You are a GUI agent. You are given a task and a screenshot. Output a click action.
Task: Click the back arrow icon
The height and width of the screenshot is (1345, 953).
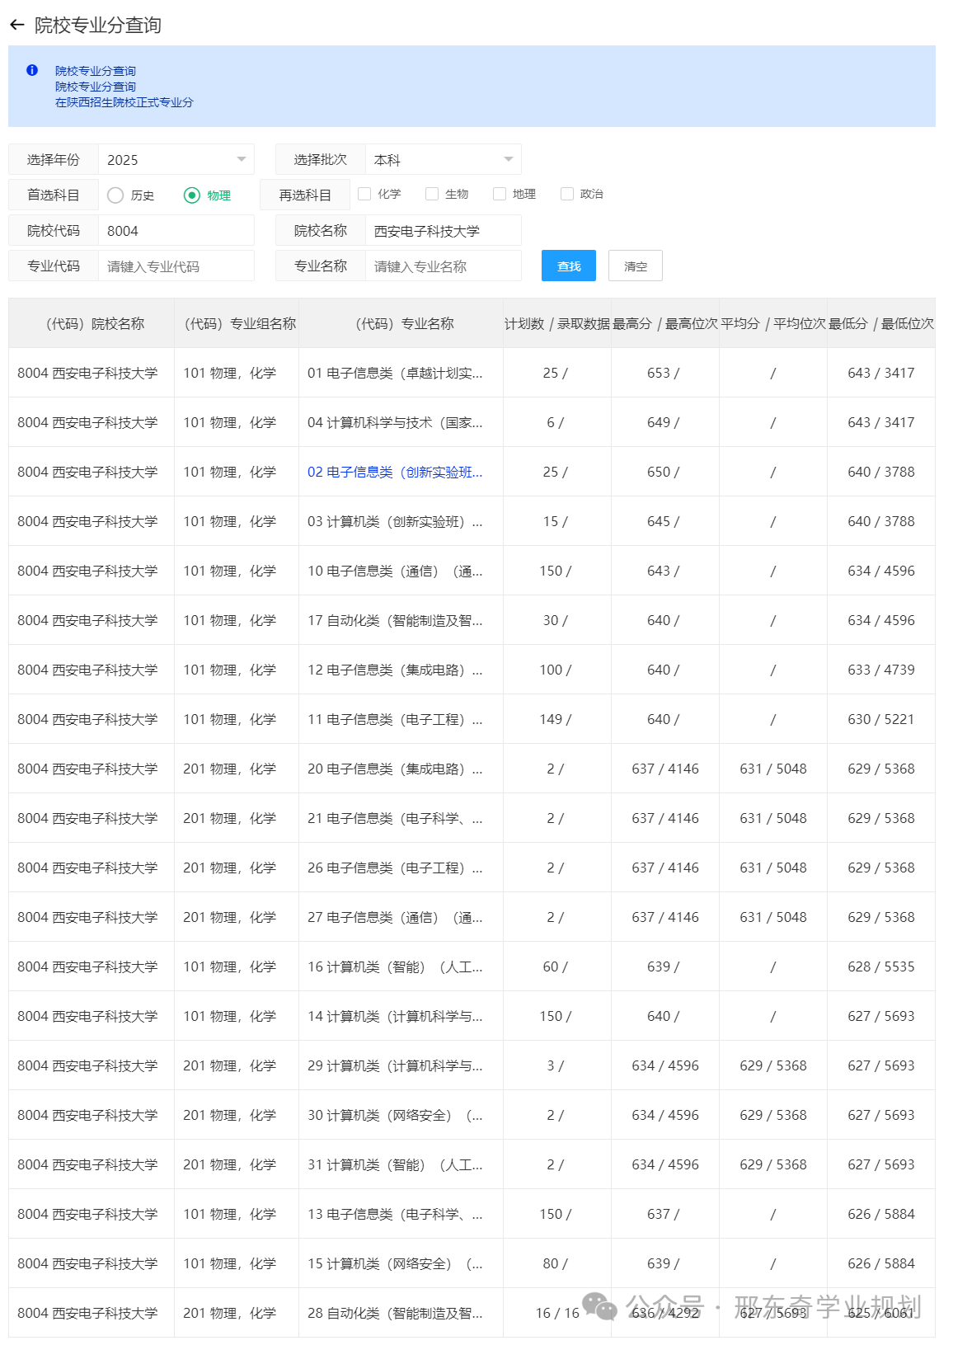16,26
